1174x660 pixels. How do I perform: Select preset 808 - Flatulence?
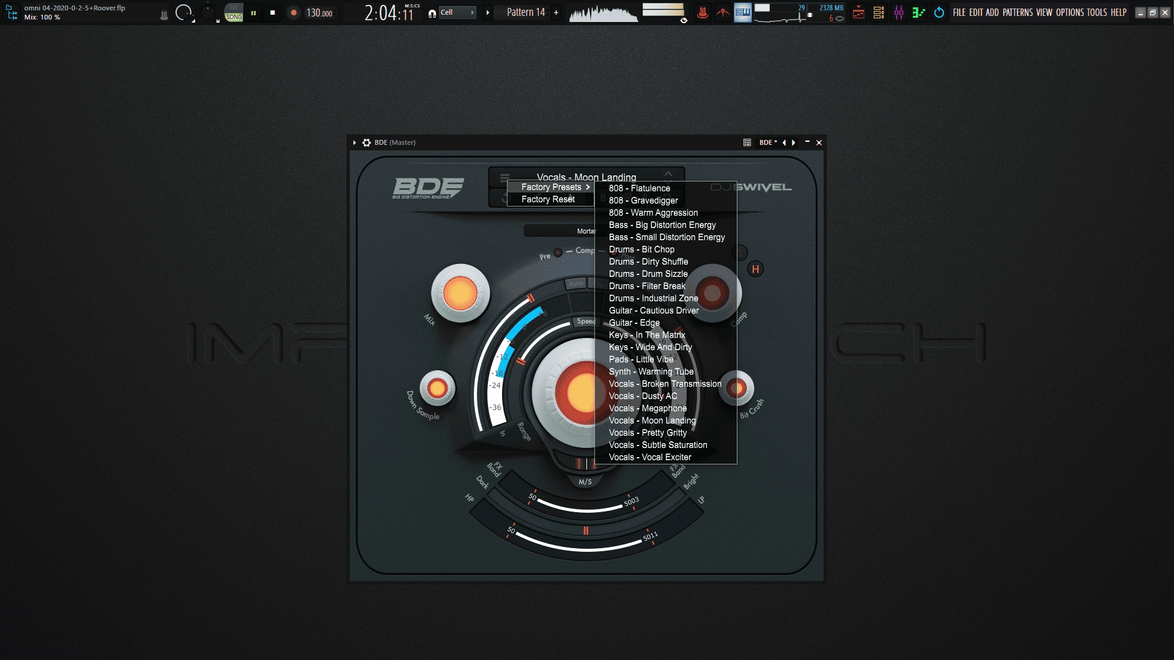pyautogui.click(x=666, y=188)
